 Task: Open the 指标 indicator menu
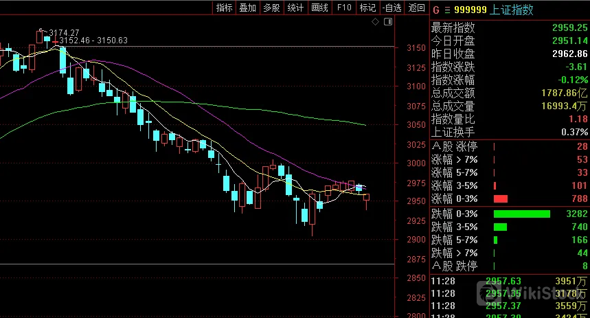click(x=225, y=8)
